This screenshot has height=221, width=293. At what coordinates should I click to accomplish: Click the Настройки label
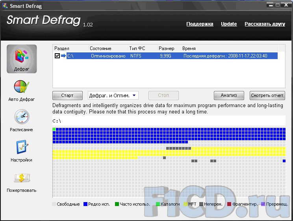(22, 160)
